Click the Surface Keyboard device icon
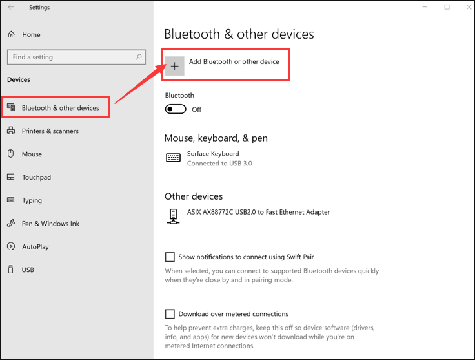The height and width of the screenshot is (360, 475). [173, 158]
